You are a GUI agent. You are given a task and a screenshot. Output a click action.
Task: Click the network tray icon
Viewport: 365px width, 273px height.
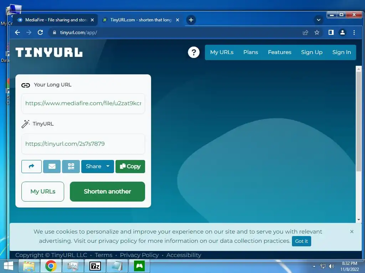pos(323,266)
